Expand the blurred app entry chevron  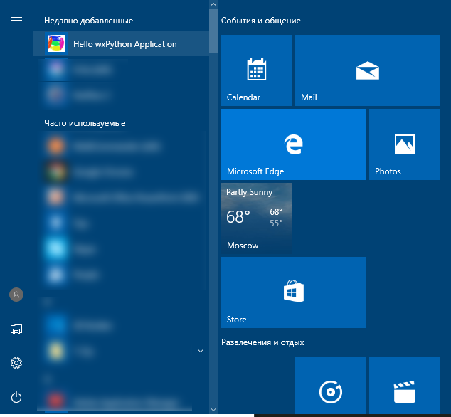click(201, 351)
